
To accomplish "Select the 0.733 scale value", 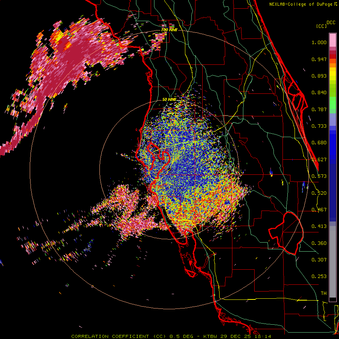I will tap(319, 126).
